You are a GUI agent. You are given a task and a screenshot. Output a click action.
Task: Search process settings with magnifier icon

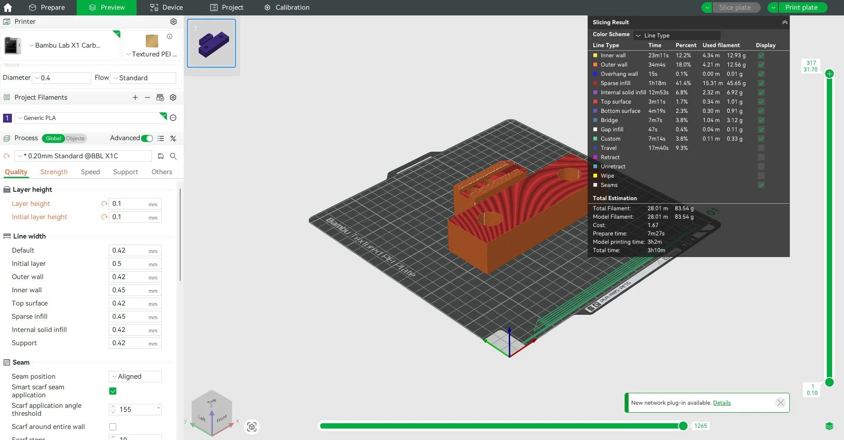(173, 156)
